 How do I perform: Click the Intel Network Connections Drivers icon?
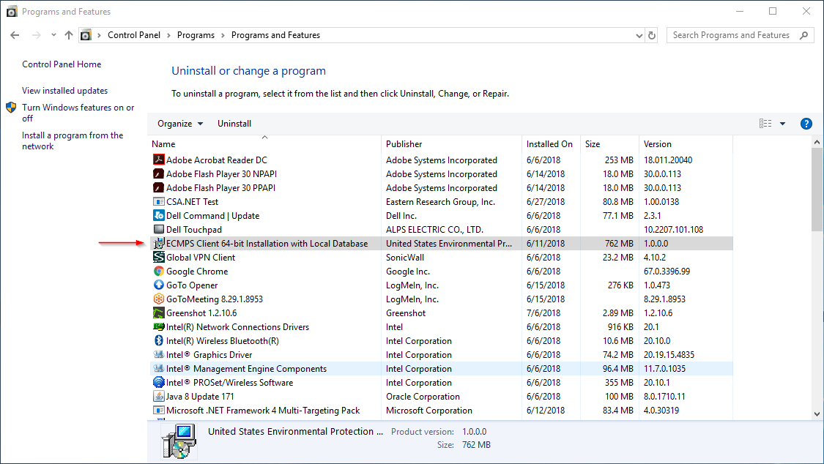point(159,326)
